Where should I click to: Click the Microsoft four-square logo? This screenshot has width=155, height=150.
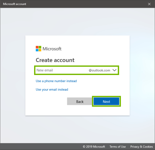(38, 49)
